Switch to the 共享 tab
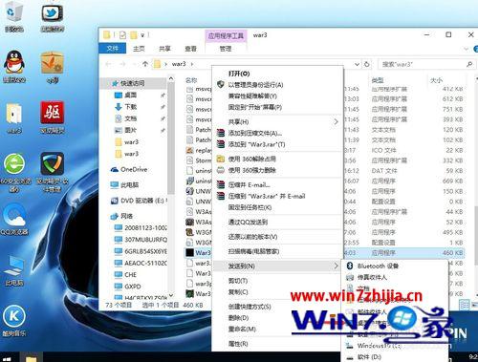The image size is (478, 362). [164, 49]
